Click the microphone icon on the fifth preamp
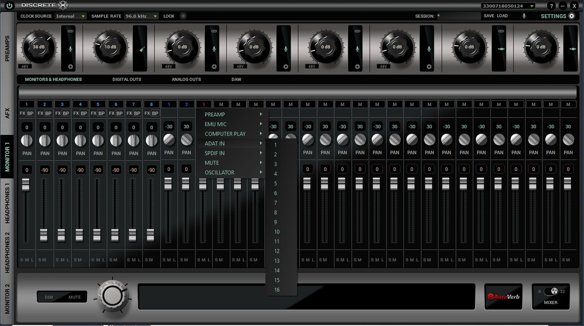The height and width of the screenshot is (326, 584). [357, 49]
